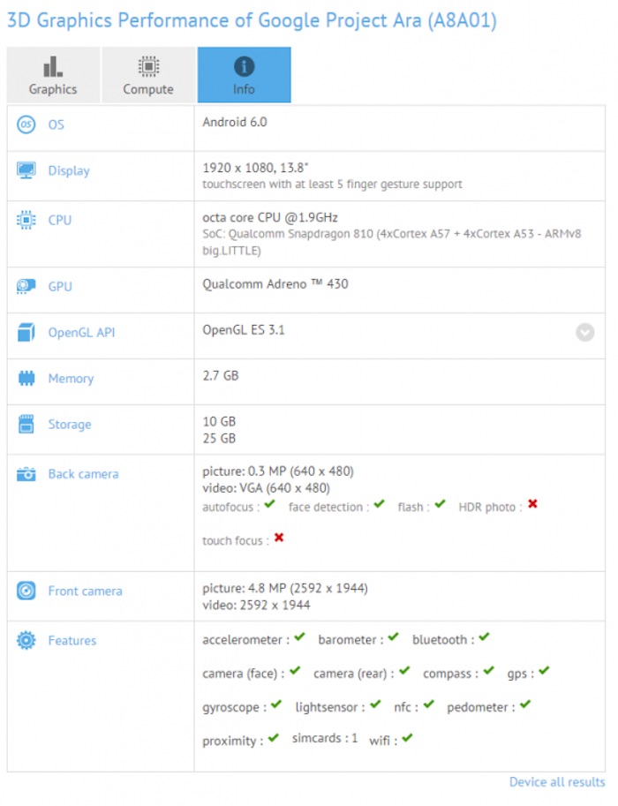618x806 pixels.
Task: Click the Display label
Action: pos(69,170)
